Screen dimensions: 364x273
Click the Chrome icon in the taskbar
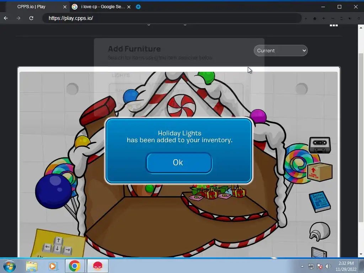coord(75,266)
